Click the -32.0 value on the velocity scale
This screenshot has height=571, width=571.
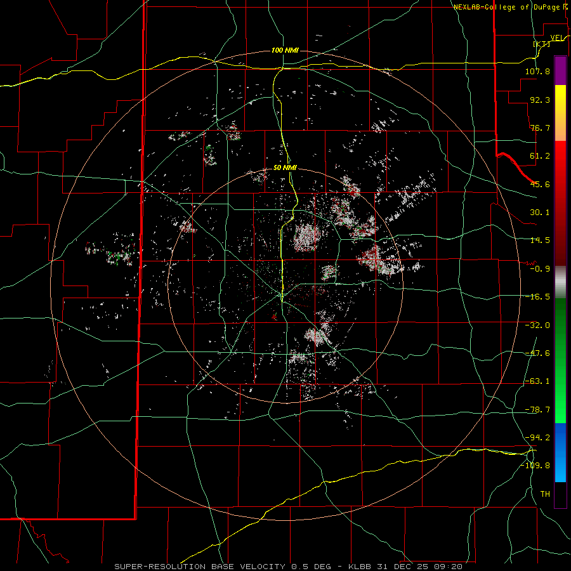[537, 325]
